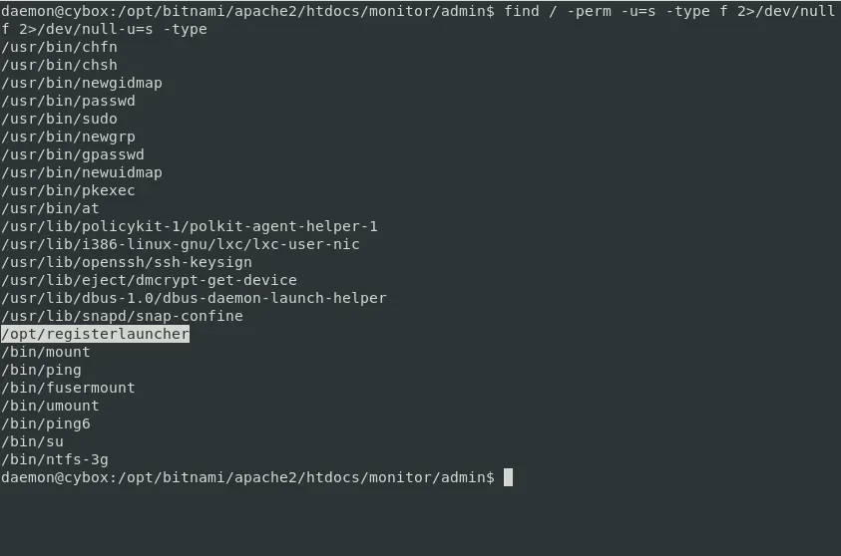This screenshot has width=841, height=556.
Task: Click the /bin/su output line
Action: pos(33,441)
